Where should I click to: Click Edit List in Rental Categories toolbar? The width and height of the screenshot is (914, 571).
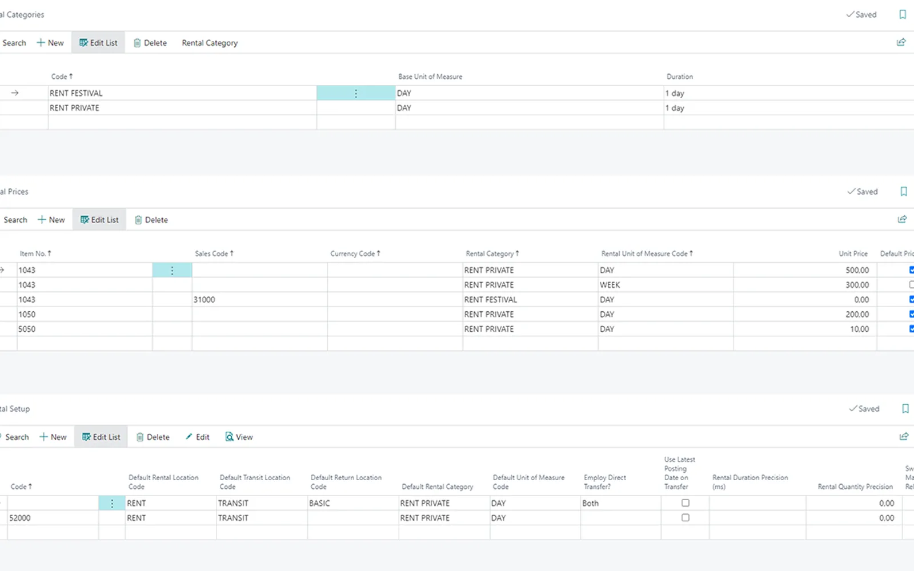(98, 43)
